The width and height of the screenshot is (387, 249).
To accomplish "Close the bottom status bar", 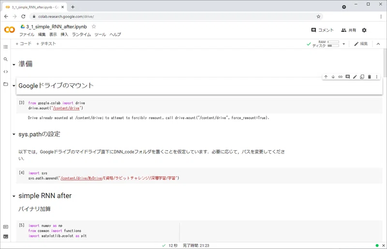I will point(384,246).
